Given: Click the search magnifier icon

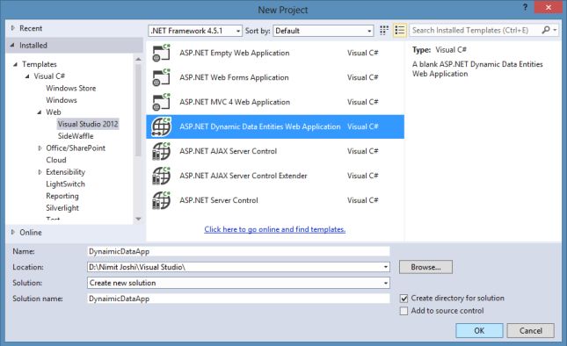Looking at the screenshot, I should pyautogui.click(x=546, y=30).
